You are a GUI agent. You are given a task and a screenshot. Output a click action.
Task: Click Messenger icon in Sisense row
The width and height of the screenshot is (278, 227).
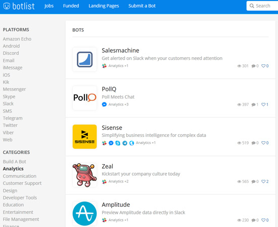pyautogui.click(x=111, y=143)
